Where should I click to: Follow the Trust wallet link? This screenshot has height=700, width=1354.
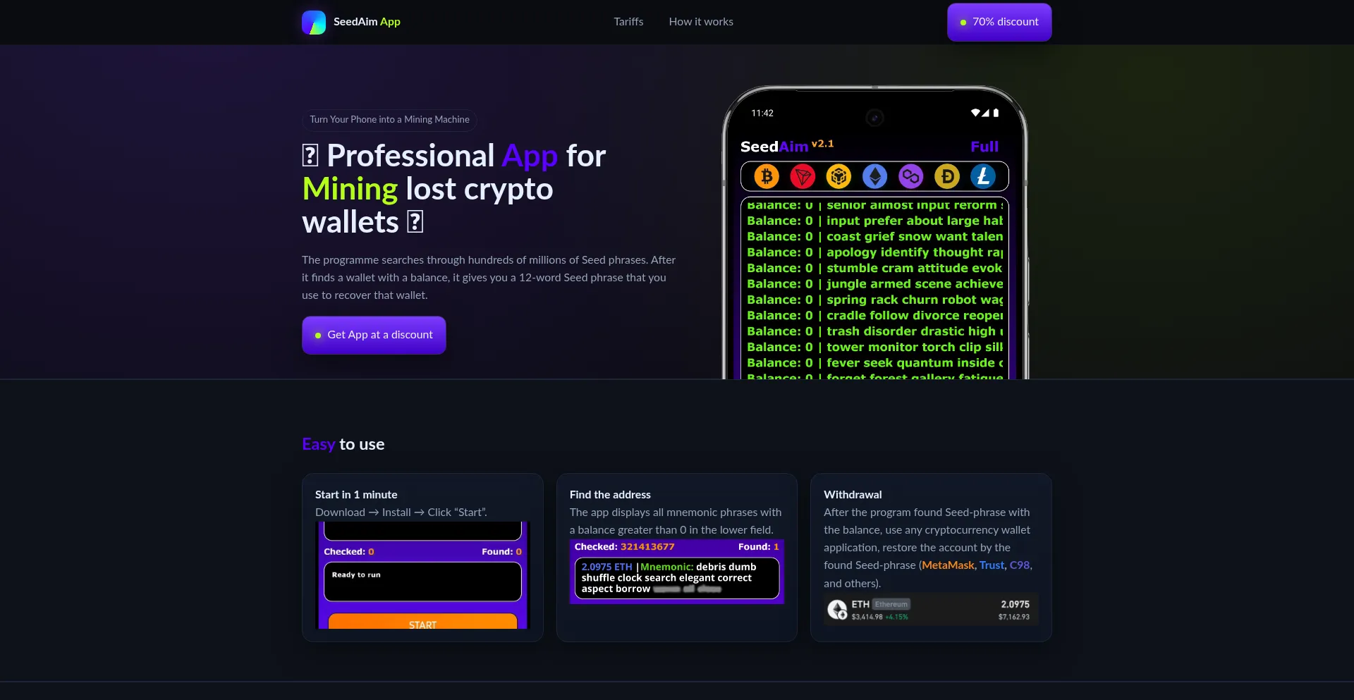pyautogui.click(x=992, y=565)
